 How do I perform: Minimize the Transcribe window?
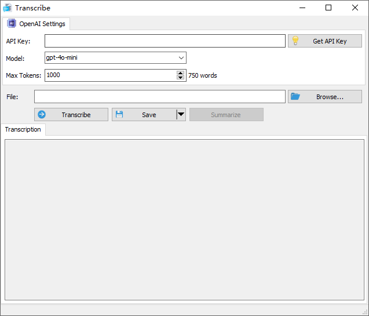[x=302, y=8]
